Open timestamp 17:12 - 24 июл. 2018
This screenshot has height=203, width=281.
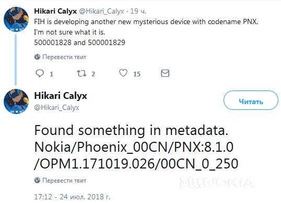pyautogui.click(x=72, y=197)
